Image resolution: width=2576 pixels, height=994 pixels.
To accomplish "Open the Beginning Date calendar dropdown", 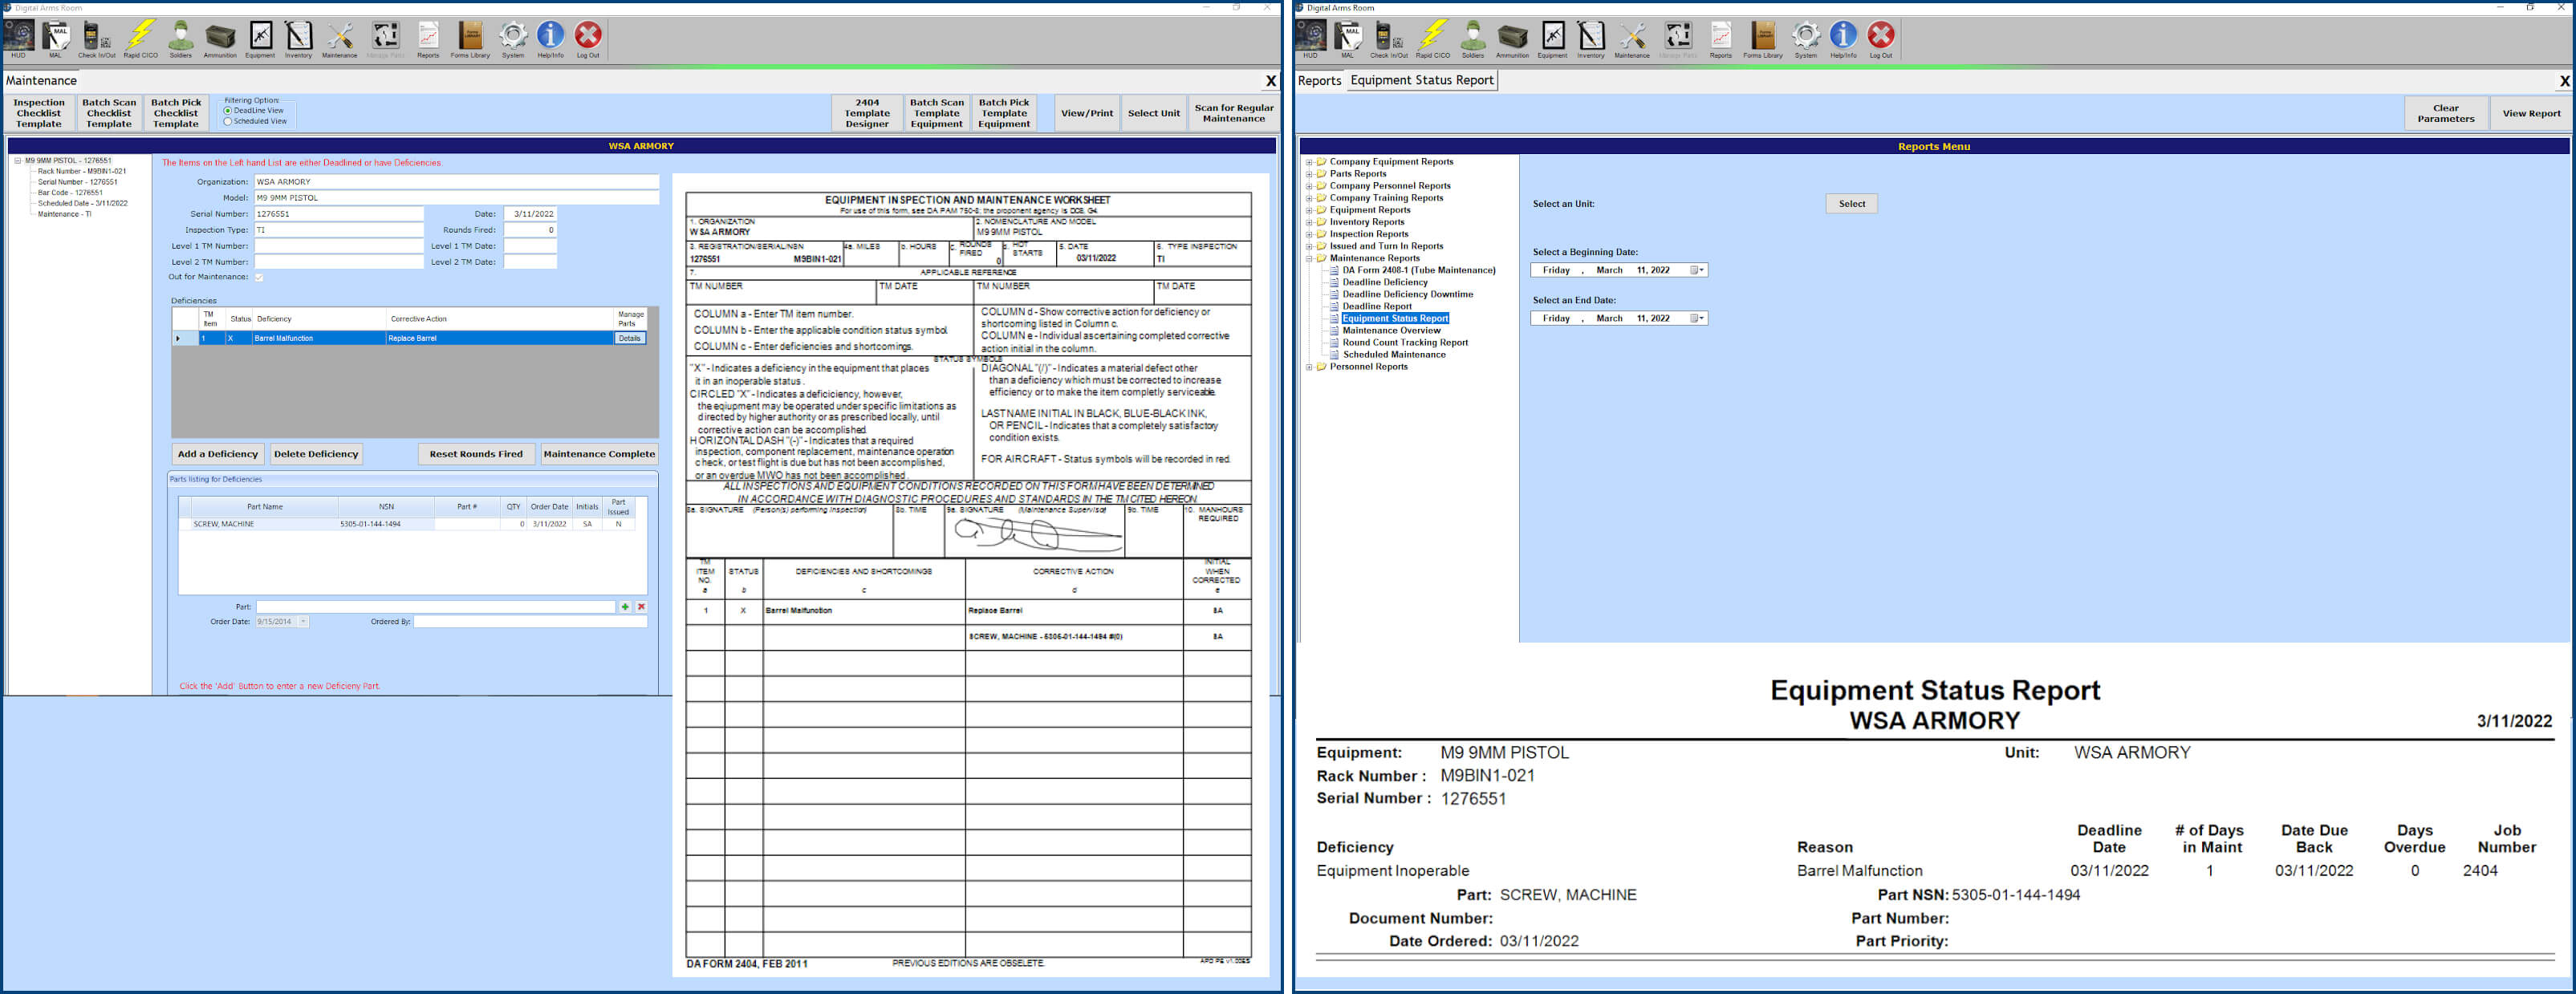I will pos(1697,271).
